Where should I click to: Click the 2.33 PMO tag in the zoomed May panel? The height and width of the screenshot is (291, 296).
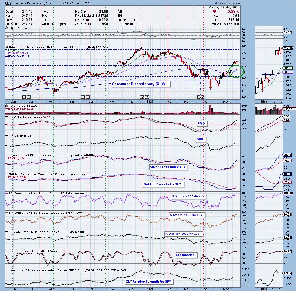[287, 116]
